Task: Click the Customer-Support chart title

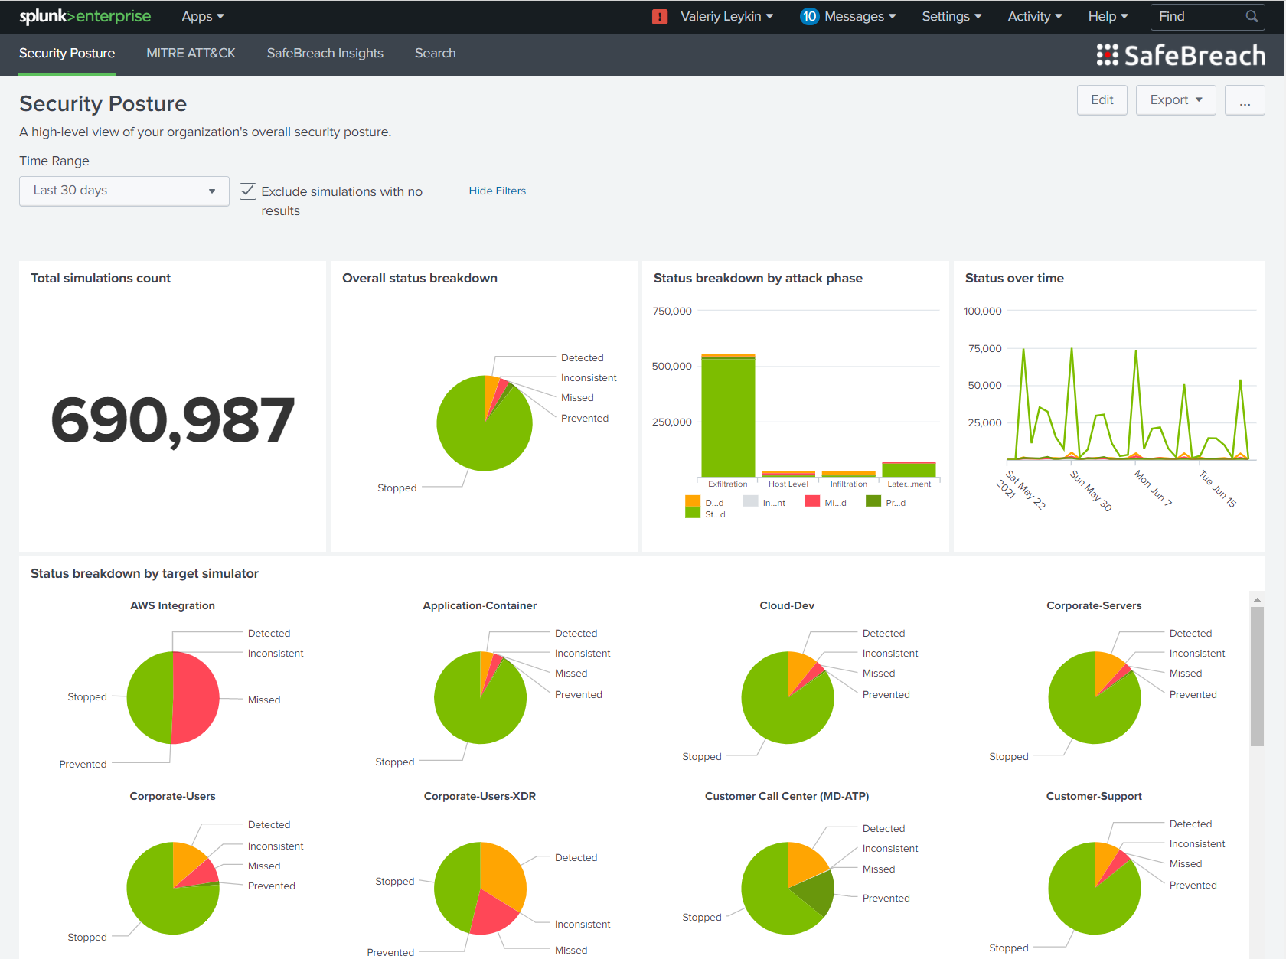Action: coord(1094,796)
